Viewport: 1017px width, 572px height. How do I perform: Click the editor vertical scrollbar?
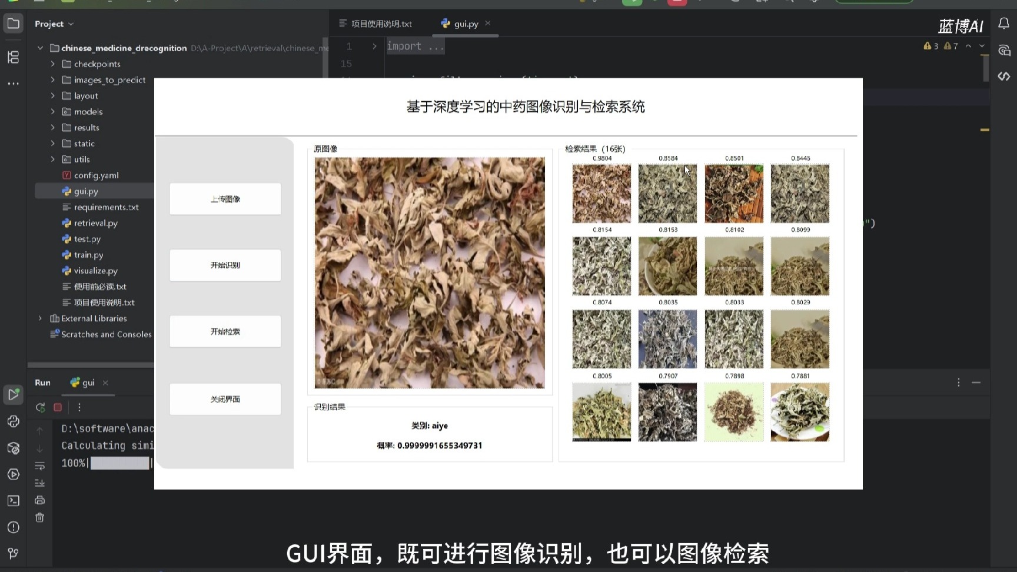coord(985,69)
